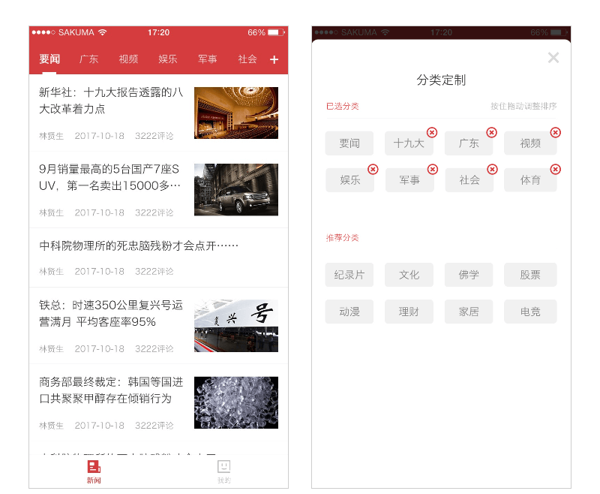Tap the 17:20 clock in left status bar
The image size is (600, 494).
(x=158, y=32)
